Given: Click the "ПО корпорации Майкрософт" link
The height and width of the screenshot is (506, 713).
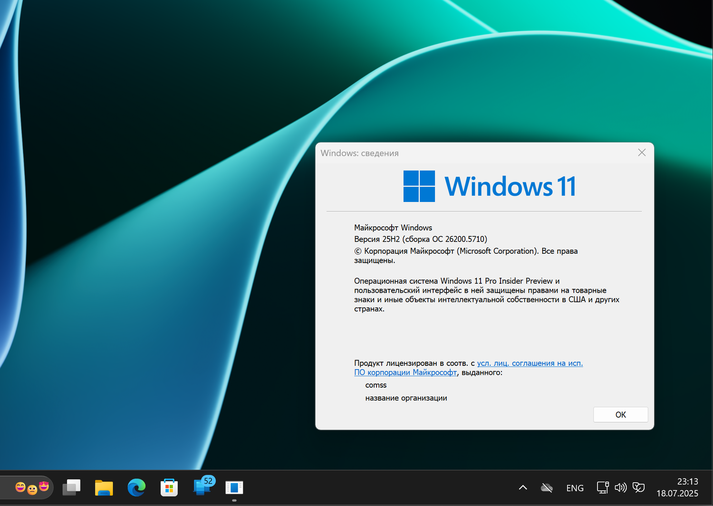Looking at the screenshot, I should click(x=405, y=372).
